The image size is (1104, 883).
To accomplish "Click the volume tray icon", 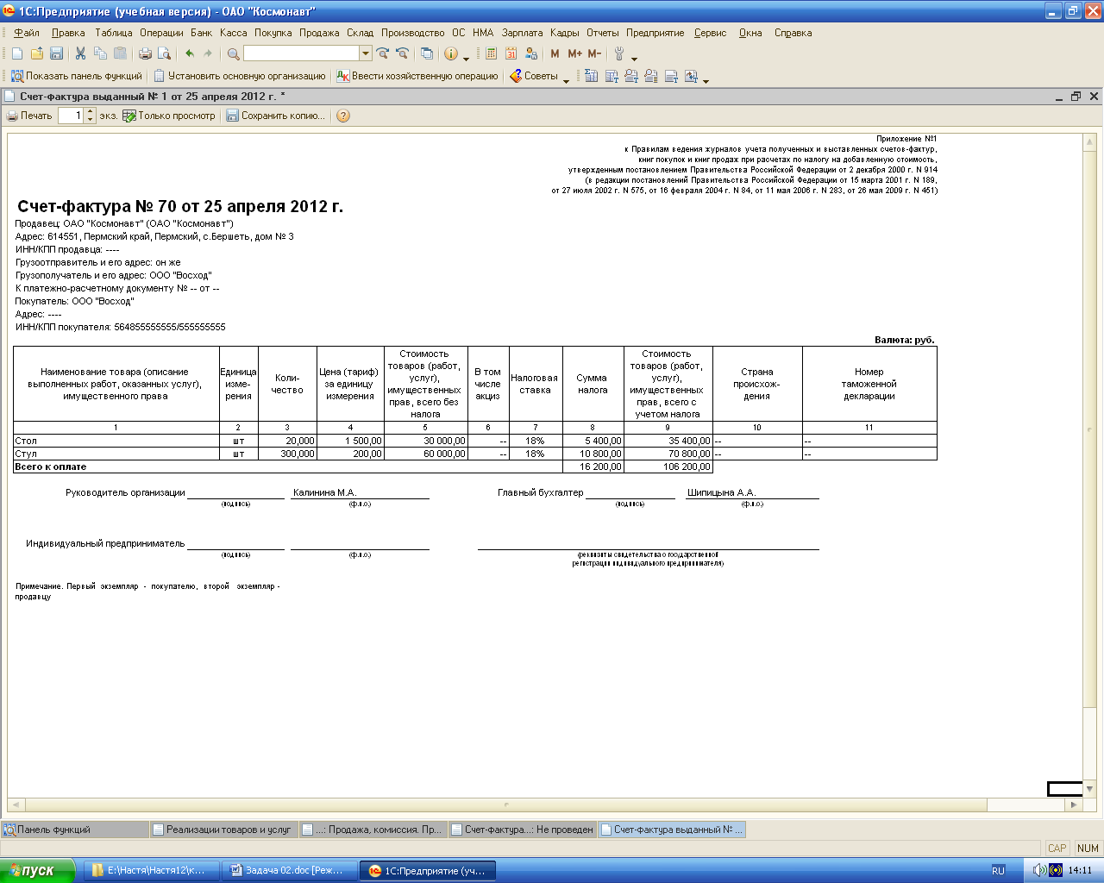I will 1039,871.
